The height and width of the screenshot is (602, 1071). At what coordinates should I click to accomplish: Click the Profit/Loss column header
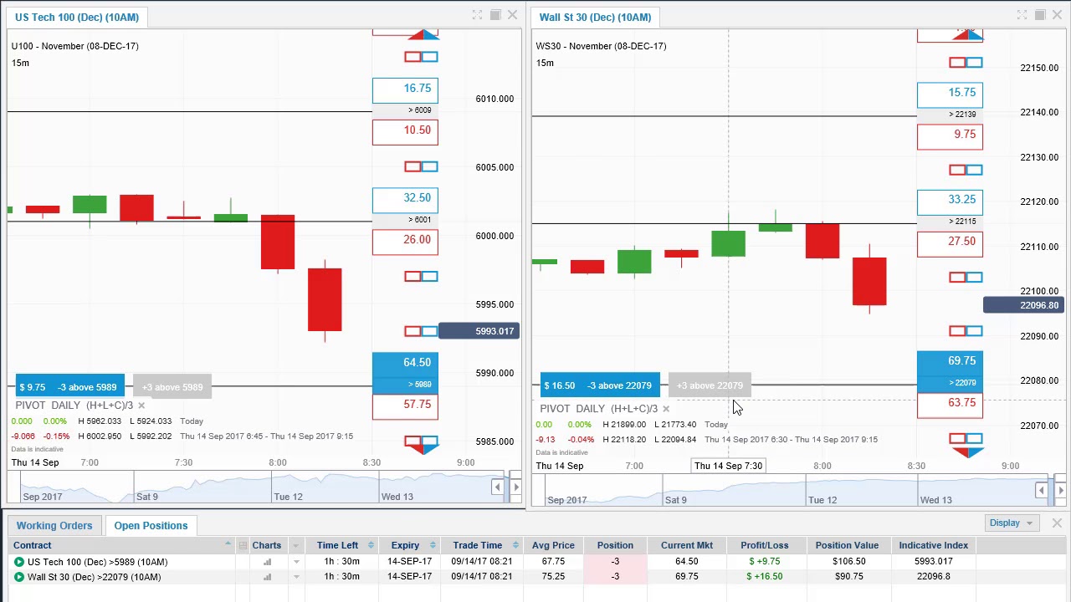pyautogui.click(x=764, y=545)
